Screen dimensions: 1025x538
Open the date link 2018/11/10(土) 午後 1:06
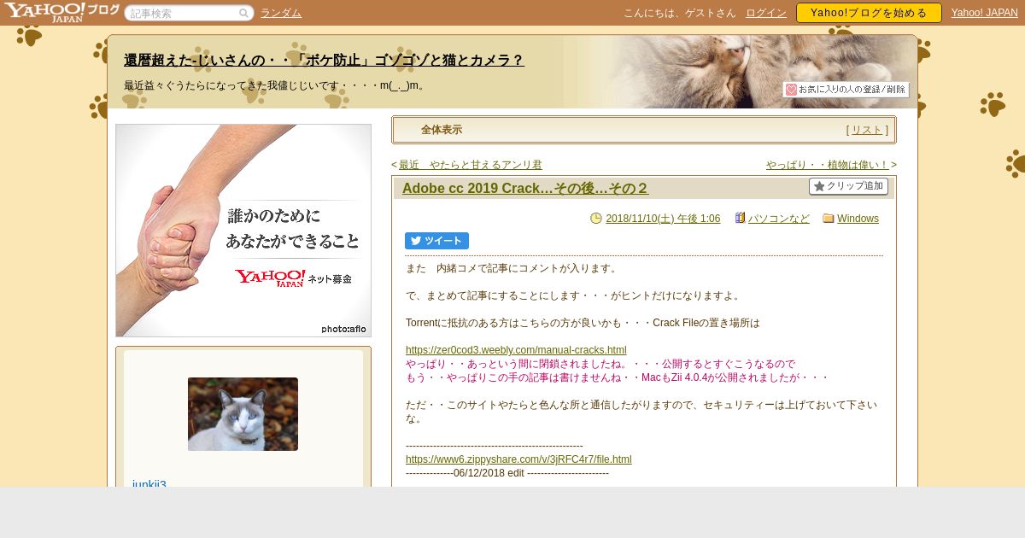click(663, 219)
